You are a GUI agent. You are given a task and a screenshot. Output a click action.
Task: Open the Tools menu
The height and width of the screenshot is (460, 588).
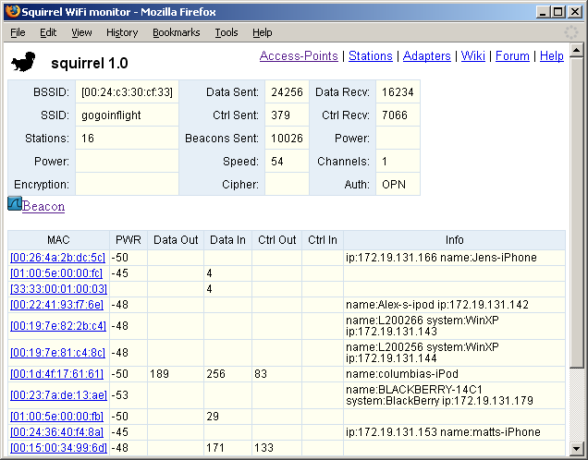(x=227, y=32)
